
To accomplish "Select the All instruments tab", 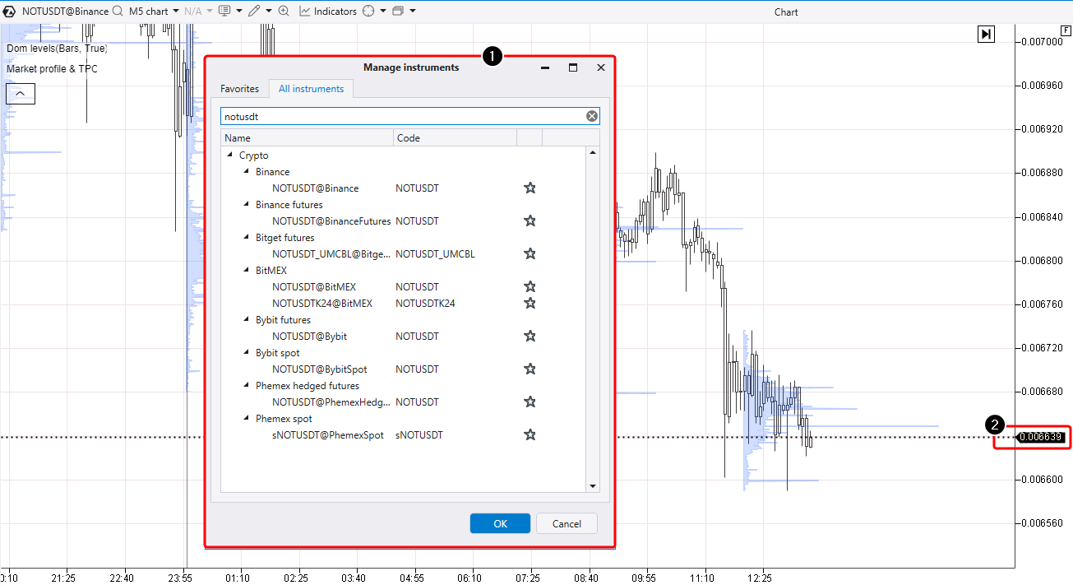I will coord(311,89).
